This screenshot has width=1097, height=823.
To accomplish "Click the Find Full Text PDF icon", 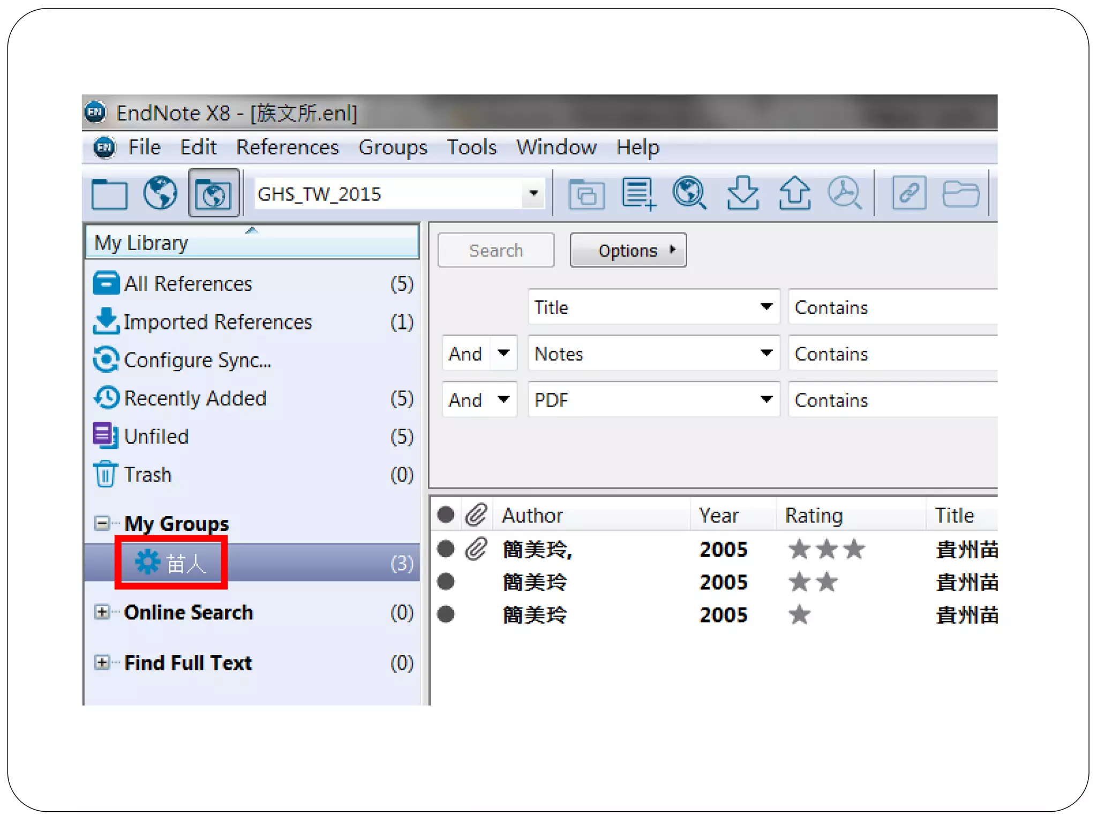I will (845, 193).
